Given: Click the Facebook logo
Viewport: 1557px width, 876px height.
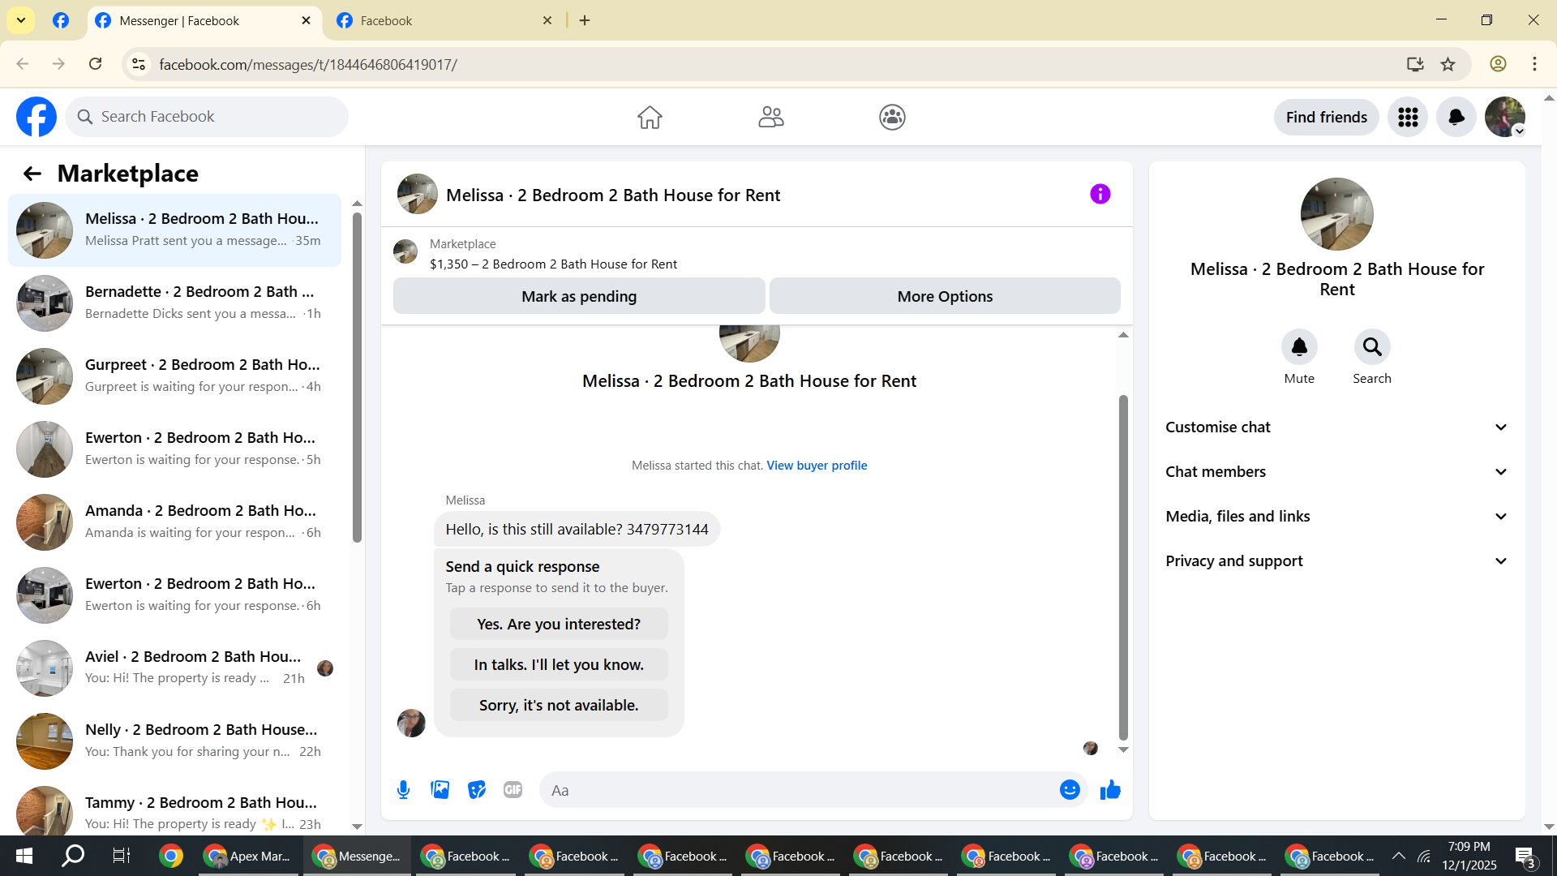Looking at the screenshot, I should pyautogui.click(x=36, y=117).
